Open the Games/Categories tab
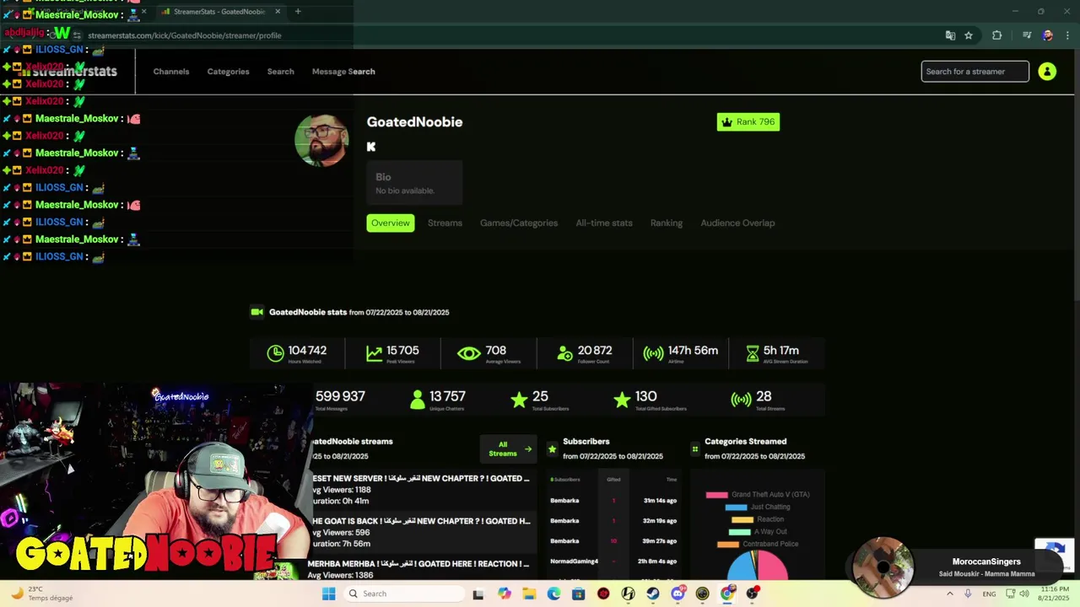1080x607 pixels. 519,223
